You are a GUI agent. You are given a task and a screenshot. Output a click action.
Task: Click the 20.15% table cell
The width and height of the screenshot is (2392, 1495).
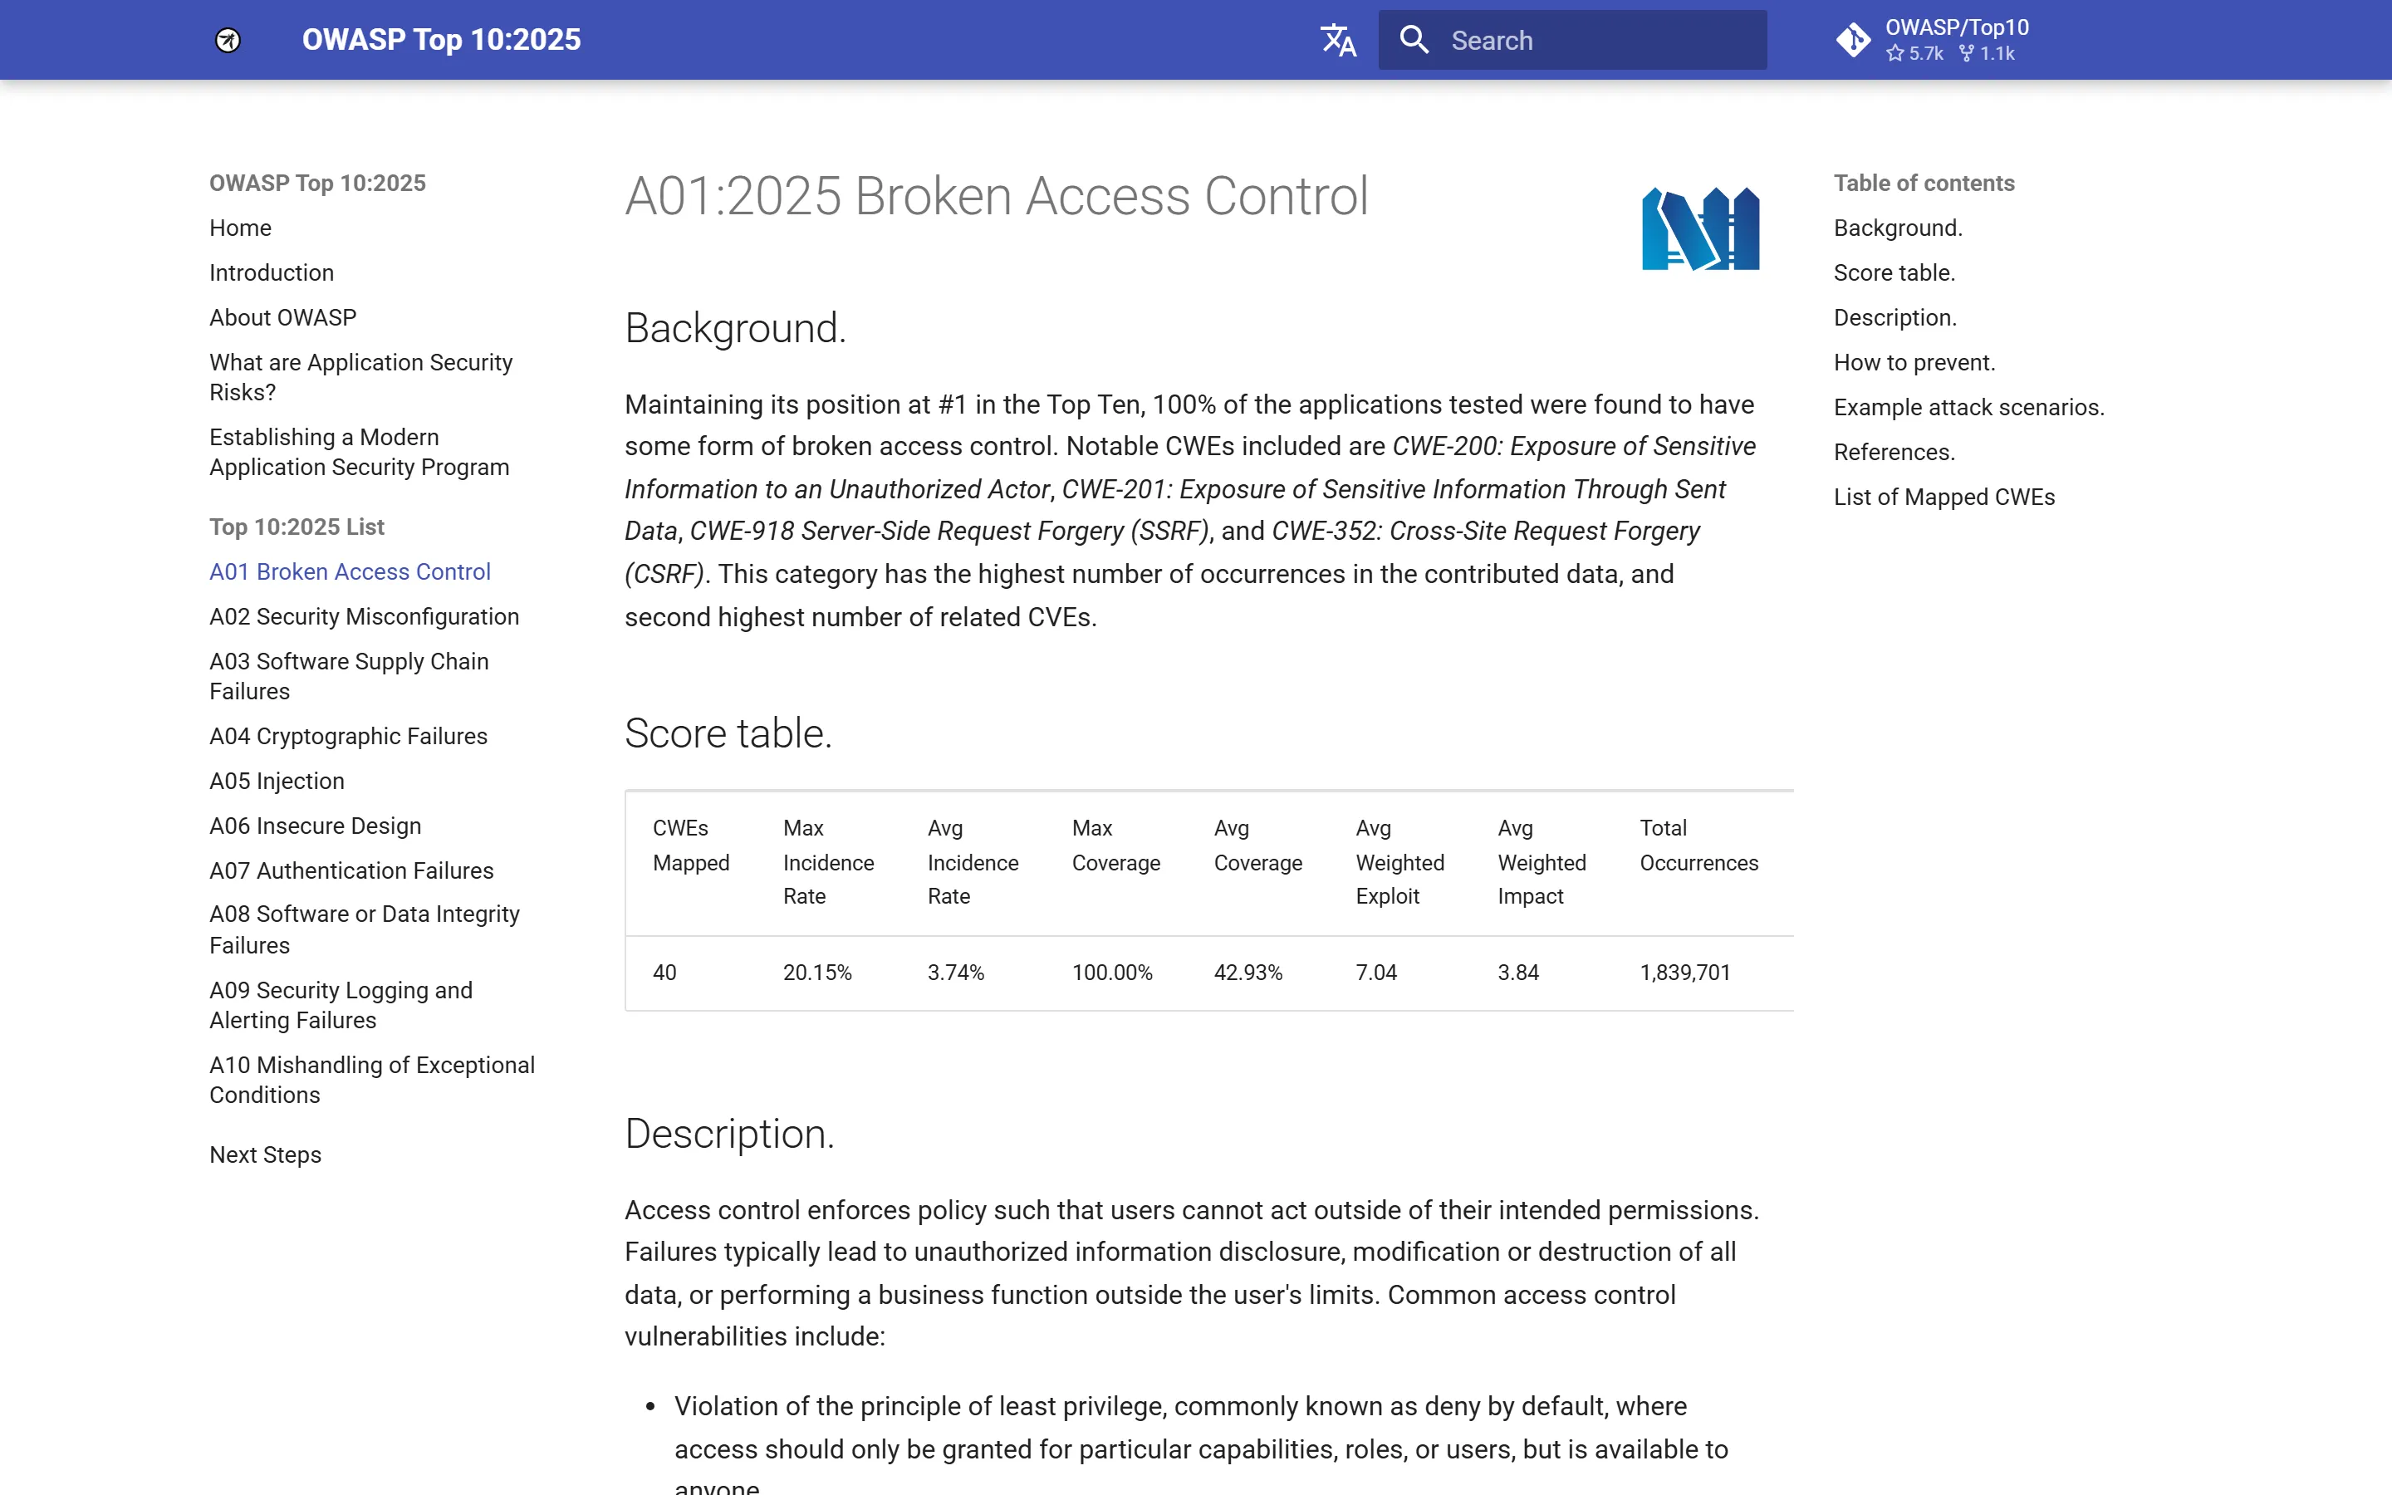(816, 973)
